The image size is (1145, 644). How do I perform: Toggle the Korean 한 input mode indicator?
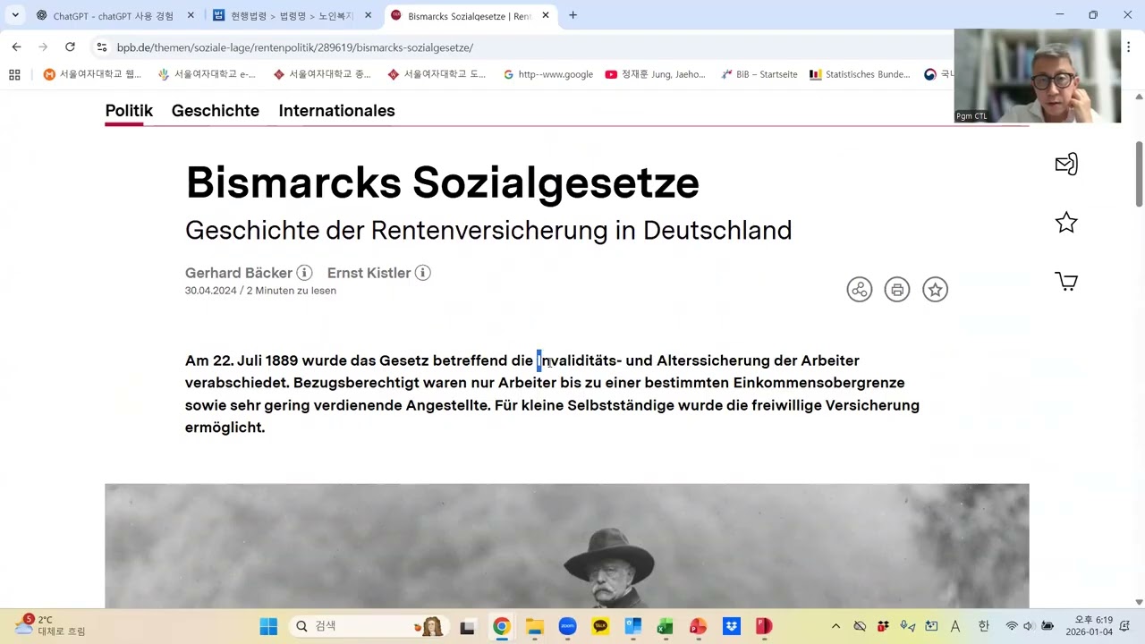coord(983,626)
